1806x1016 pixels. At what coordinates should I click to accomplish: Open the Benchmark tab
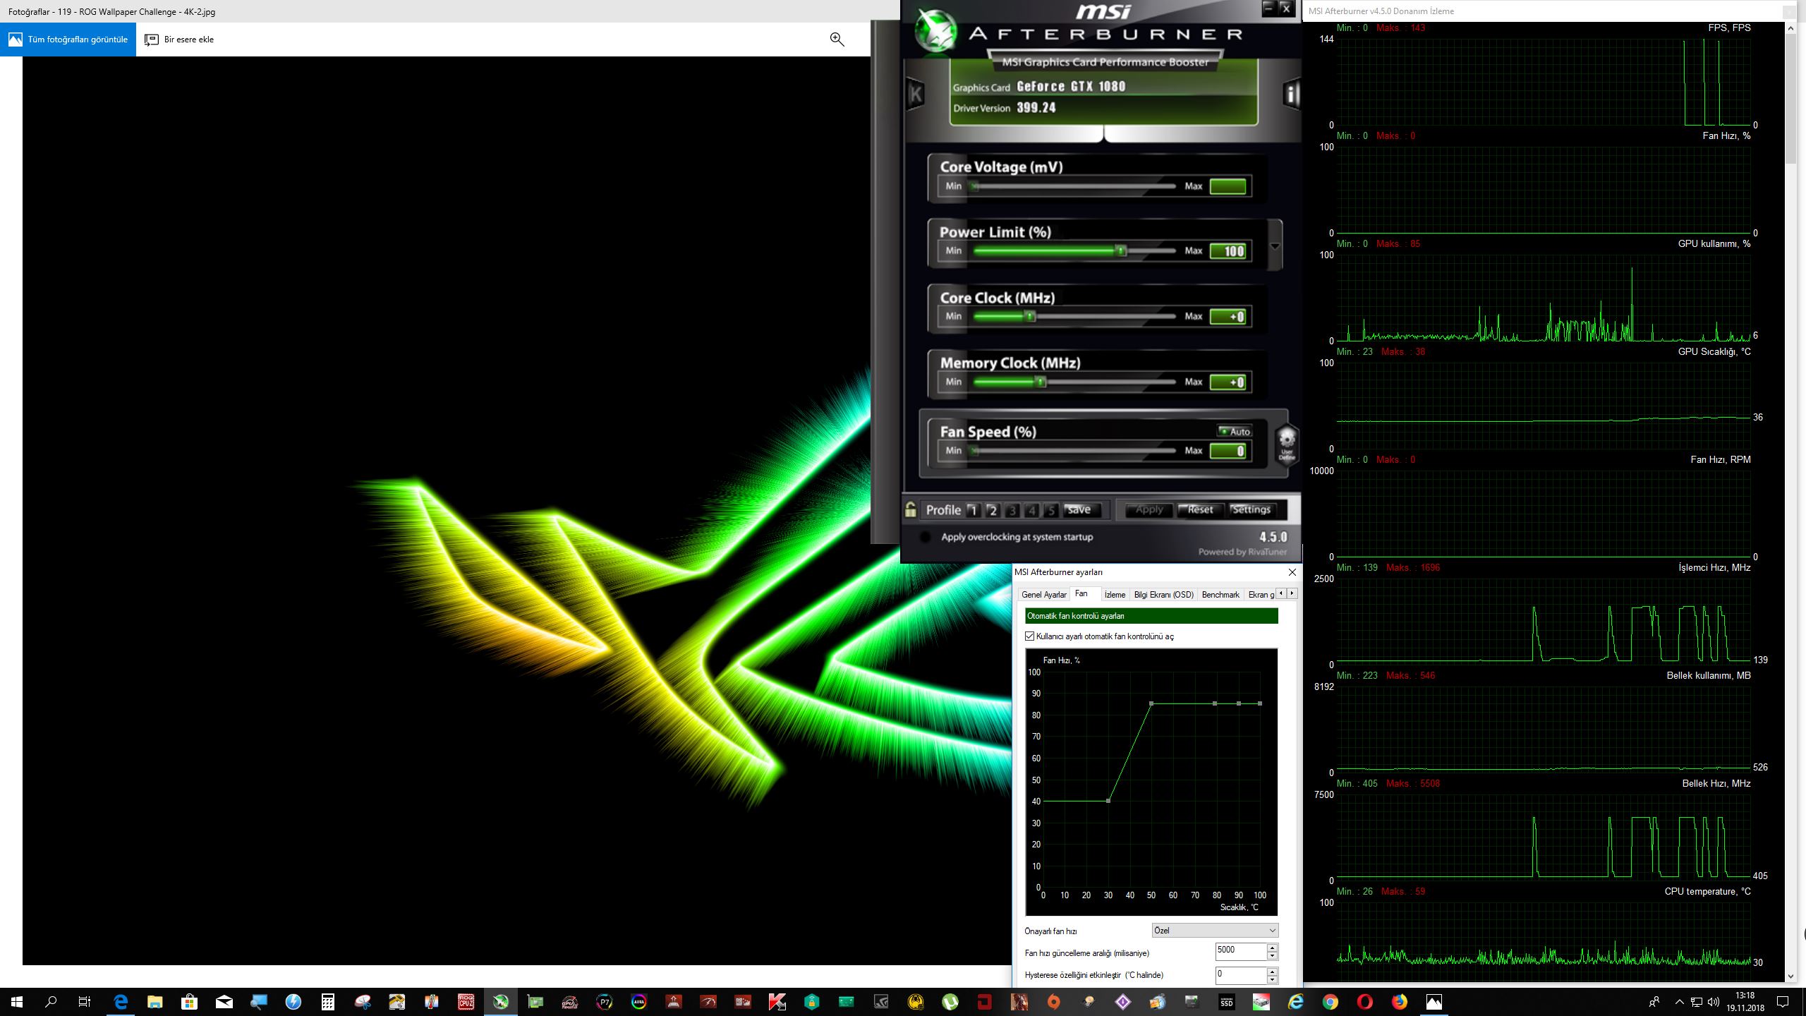click(1220, 595)
